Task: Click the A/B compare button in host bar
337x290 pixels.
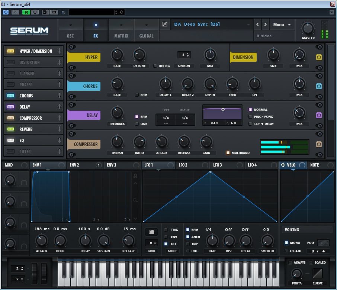Action: tap(45, 12)
